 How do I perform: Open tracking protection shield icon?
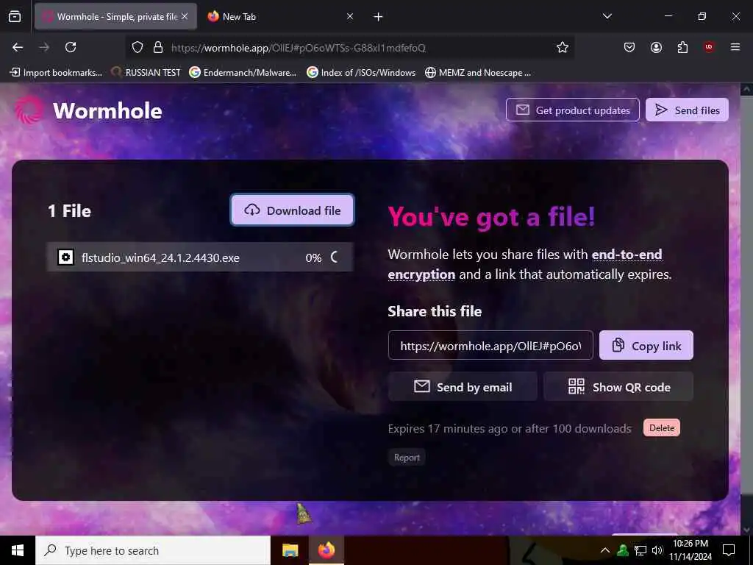[x=138, y=47]
